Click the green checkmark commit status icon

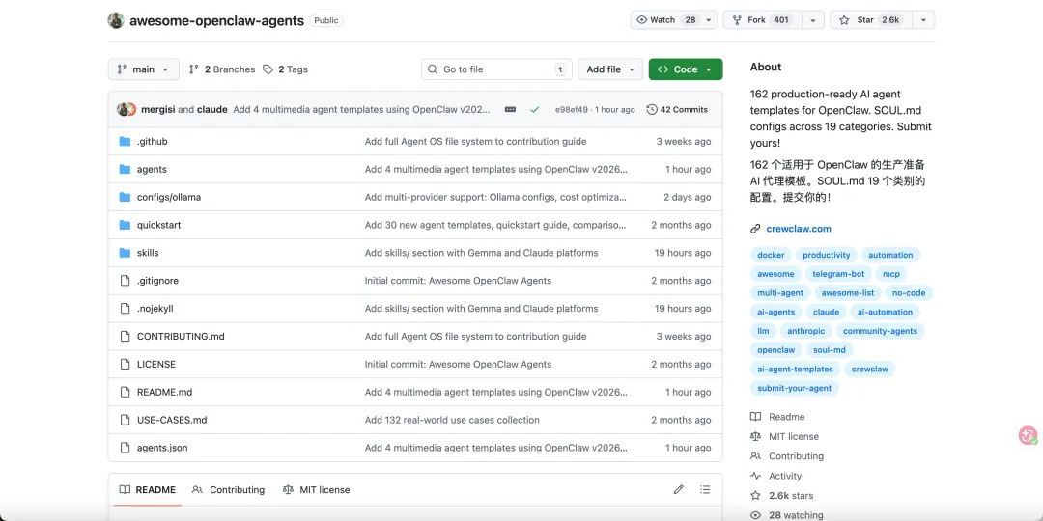[535, 110]
